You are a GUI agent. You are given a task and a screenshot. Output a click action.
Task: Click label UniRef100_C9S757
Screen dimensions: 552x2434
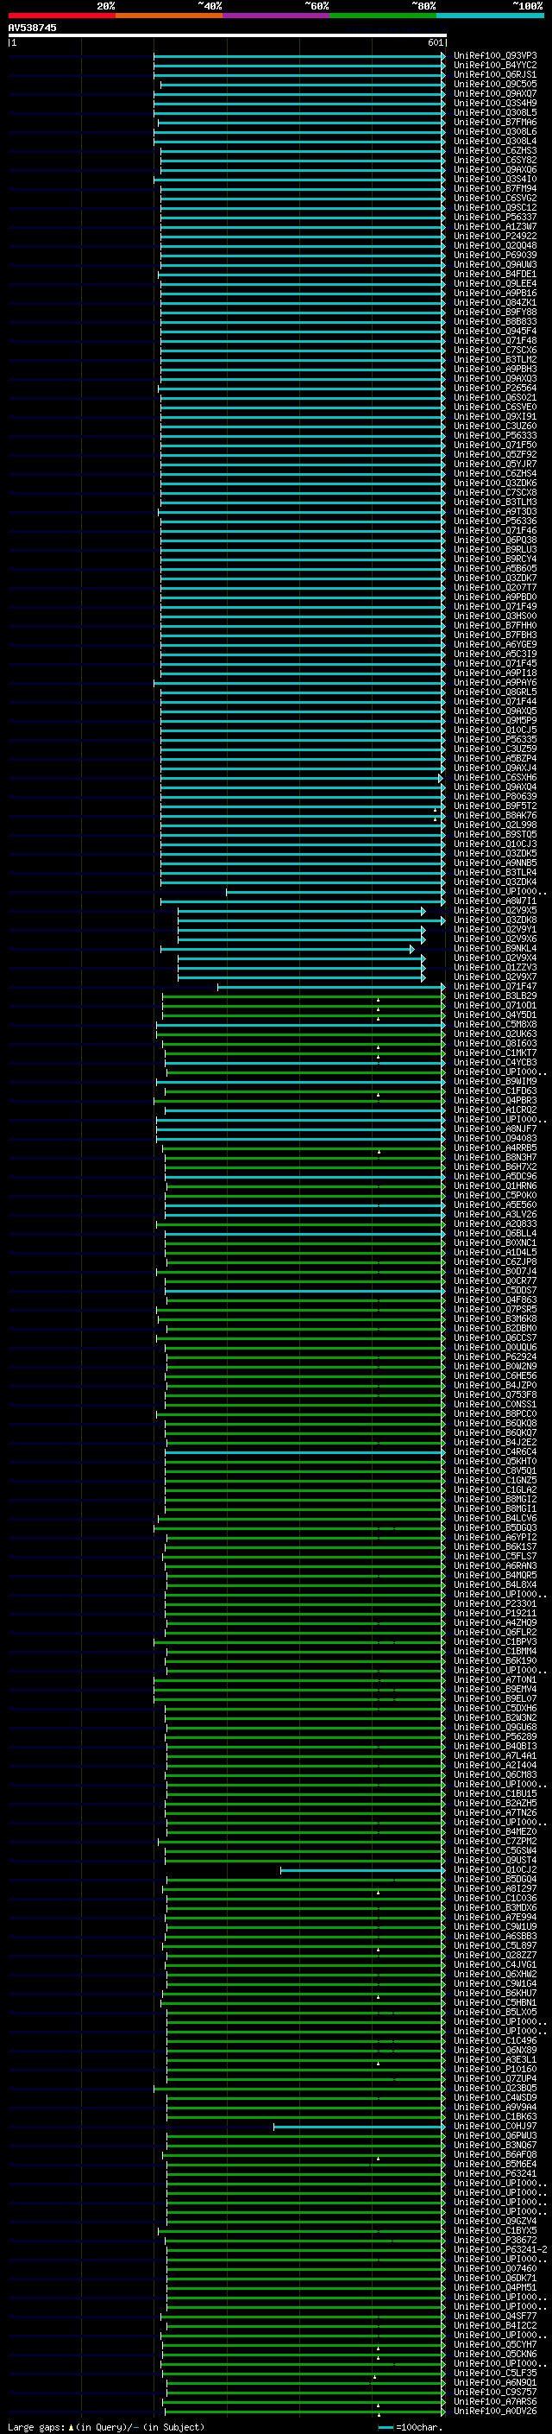click(494, 2392)
